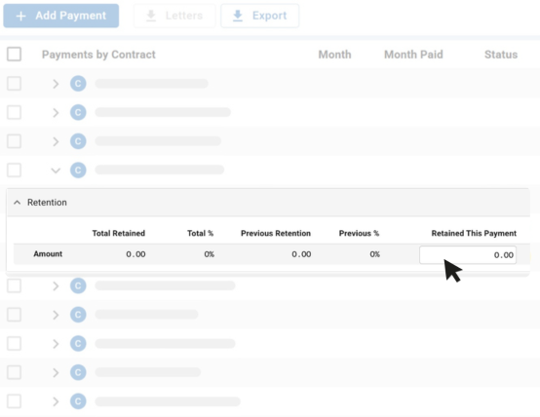This screenshot has width=540, height=417.
Task: Focus the Retained This Payment amount field
Action: click(x=468, y=255)
